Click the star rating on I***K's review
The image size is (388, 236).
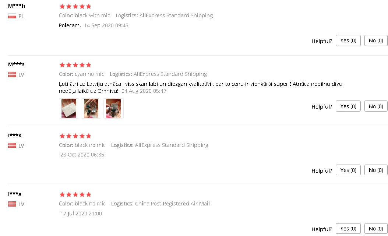pyautogui.click(x=75, y=136)
